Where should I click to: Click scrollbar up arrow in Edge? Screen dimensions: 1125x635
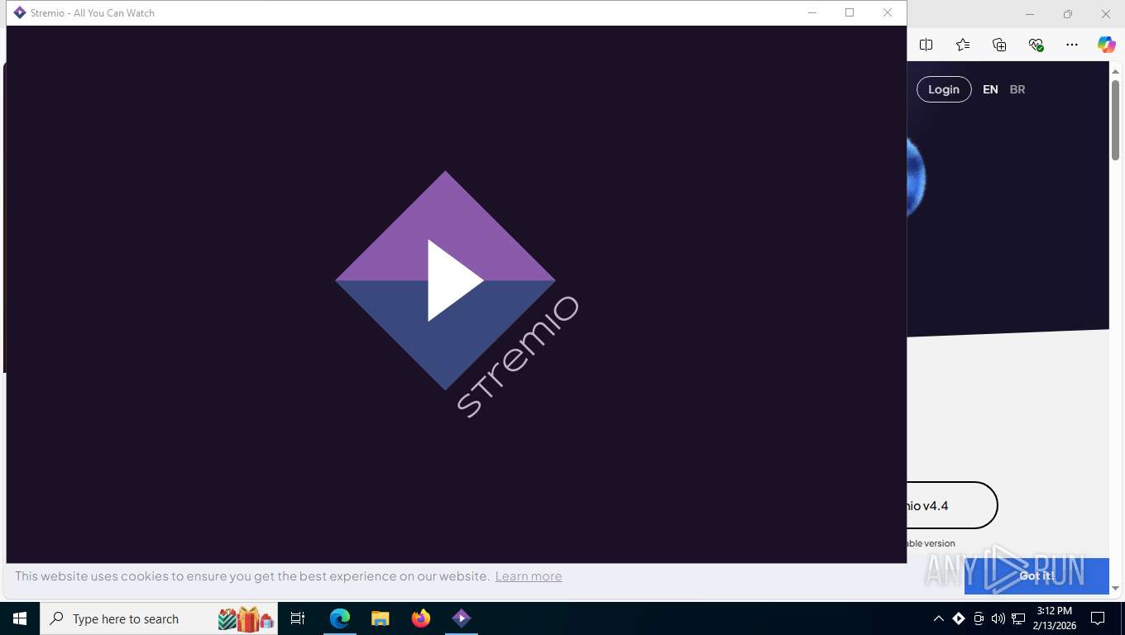coord(1115,71)
